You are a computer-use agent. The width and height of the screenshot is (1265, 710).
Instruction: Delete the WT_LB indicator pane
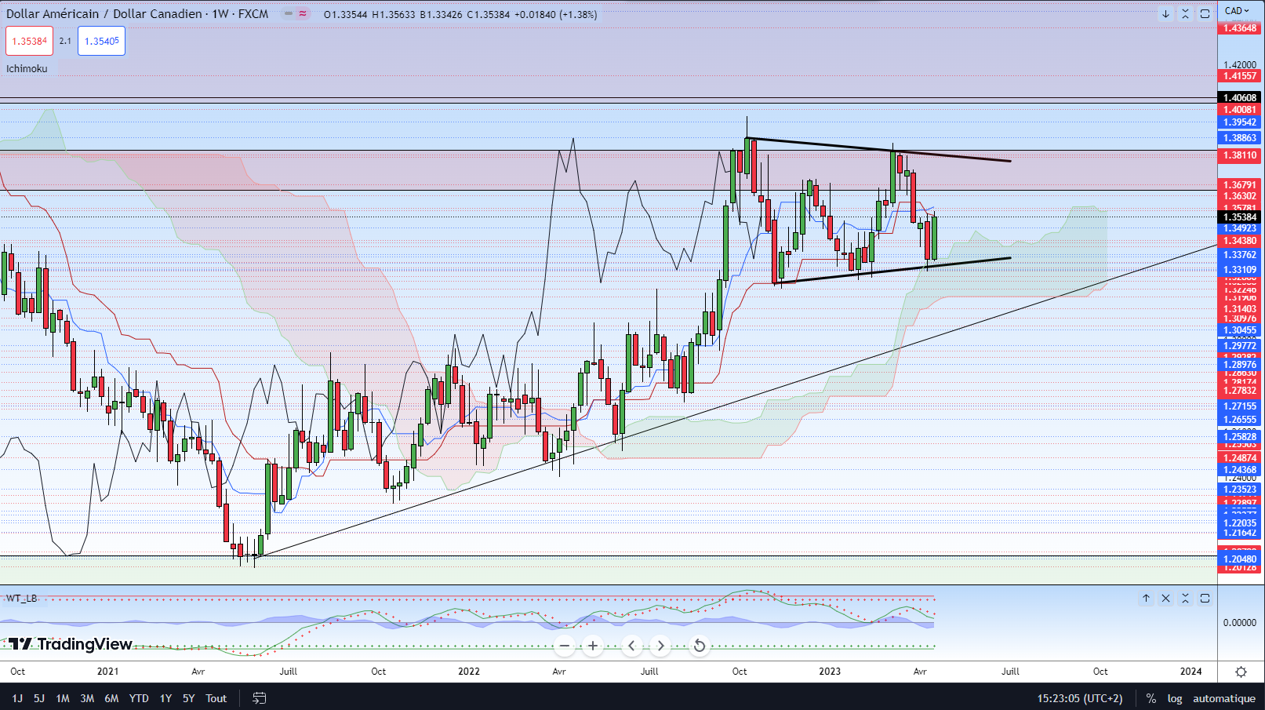click(x=1165, y=599)
